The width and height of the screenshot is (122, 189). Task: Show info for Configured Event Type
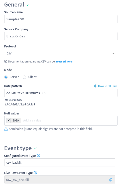pos(39,156)
